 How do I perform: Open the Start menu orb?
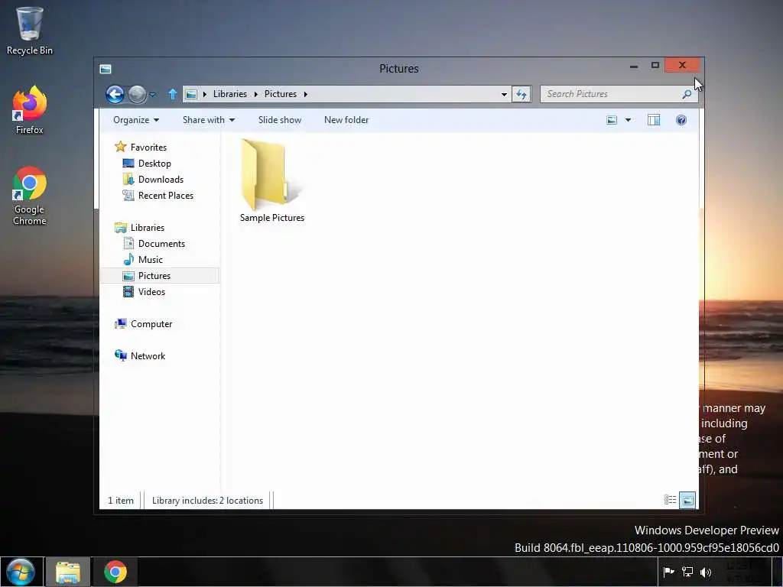(x=21, y=572)
